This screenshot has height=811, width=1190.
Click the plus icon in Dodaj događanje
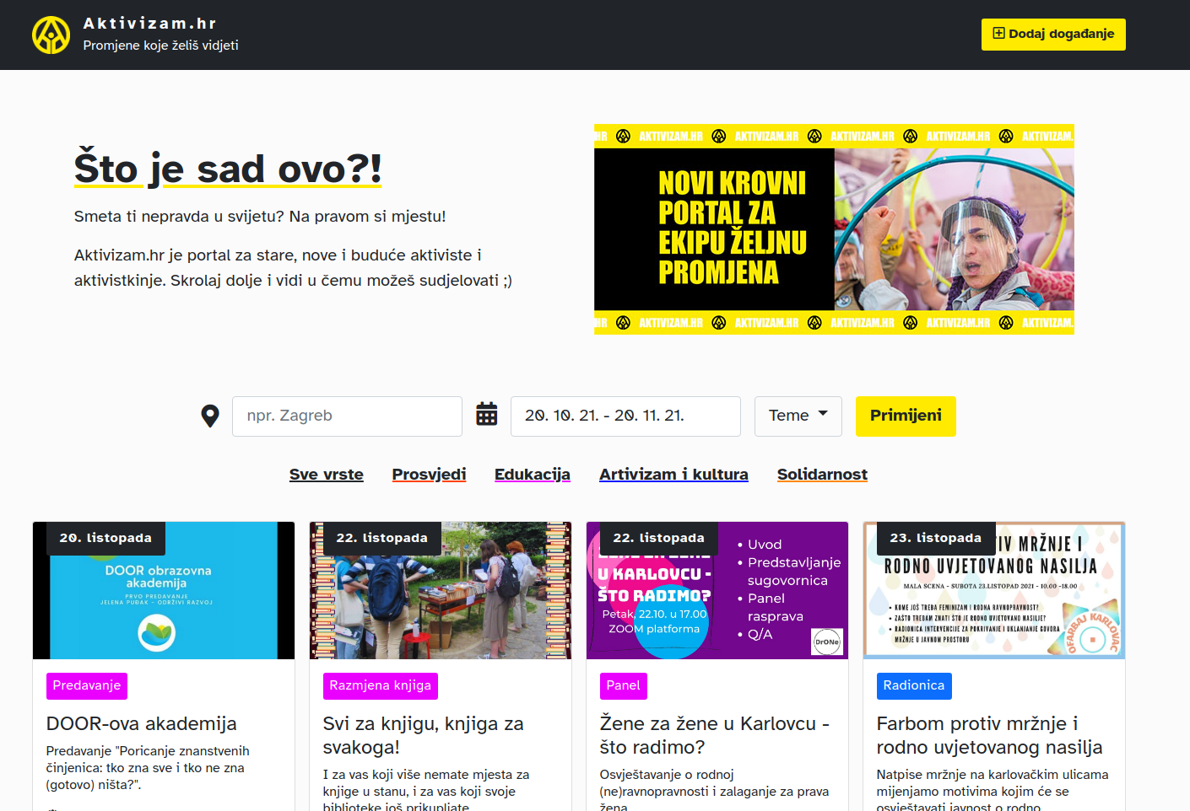pyautogui.click(x=998, y=34)
